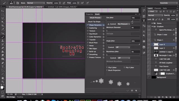Open blending Mode dropdown in options bar
179x101 pixels.
coord(36,3)
